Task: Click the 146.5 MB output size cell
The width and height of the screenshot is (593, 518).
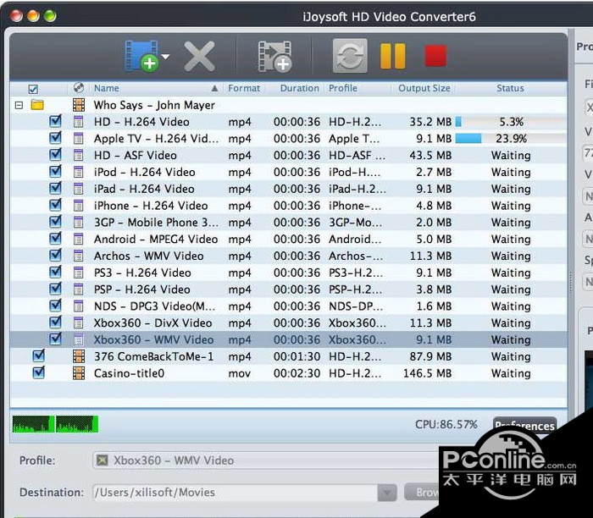Action: click(x=427, y=373)
